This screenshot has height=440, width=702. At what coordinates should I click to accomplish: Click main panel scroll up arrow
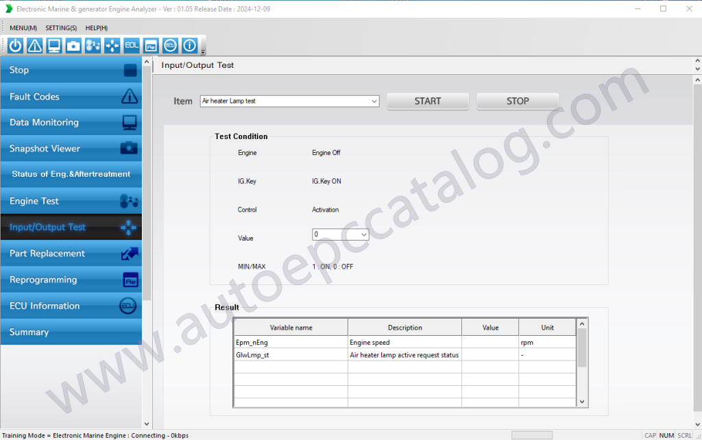[697, 80]
